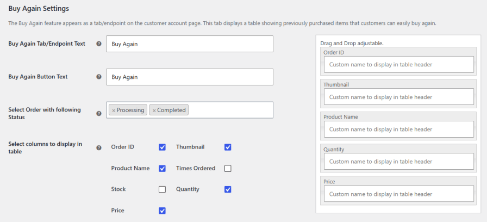The width and height of the screenshot is (487, 222).
Task: Click 'Buy Again Tab/Endpoint Text' label
Action: [47, 44]
